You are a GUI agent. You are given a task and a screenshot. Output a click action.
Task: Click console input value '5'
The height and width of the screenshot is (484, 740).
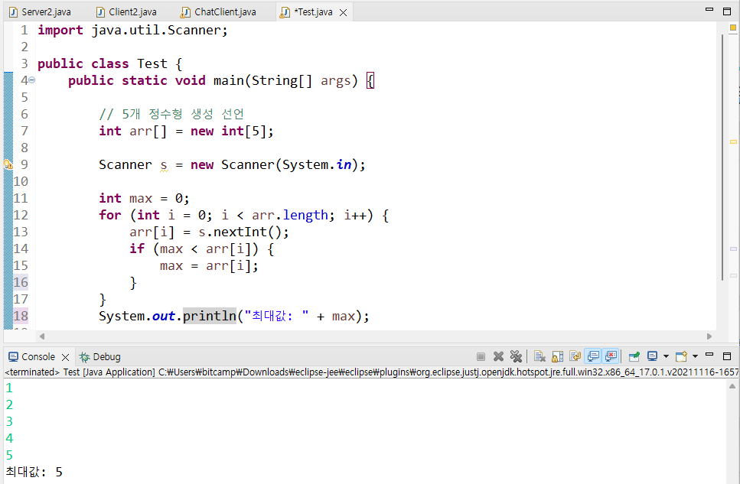(x=9, y=455)
